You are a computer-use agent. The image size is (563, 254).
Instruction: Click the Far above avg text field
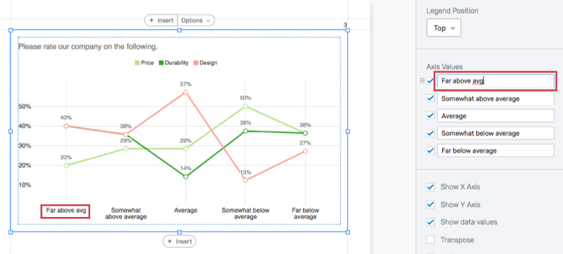495,81
